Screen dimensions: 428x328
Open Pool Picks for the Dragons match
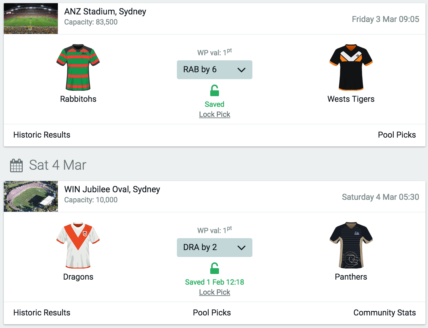point(211,313)
